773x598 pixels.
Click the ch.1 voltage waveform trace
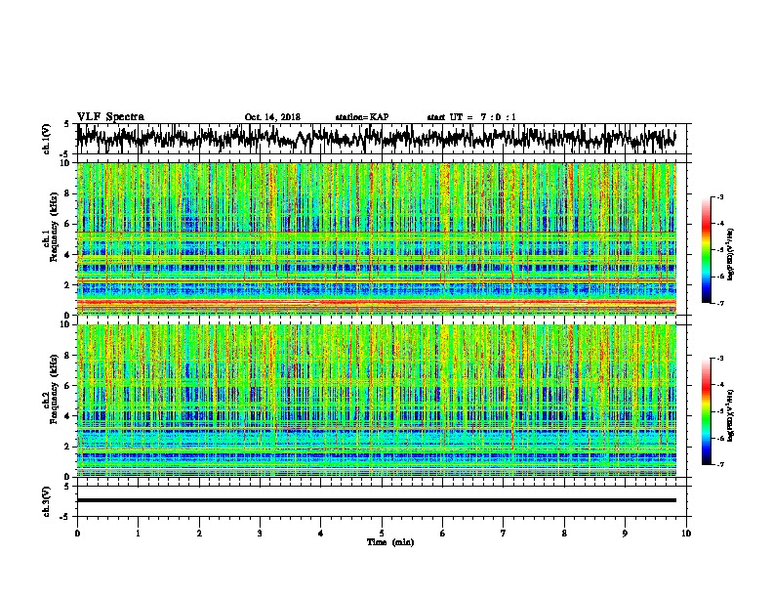(376, 138)
